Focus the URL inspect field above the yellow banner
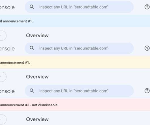The image size is (150, 125). coord(79,48)
